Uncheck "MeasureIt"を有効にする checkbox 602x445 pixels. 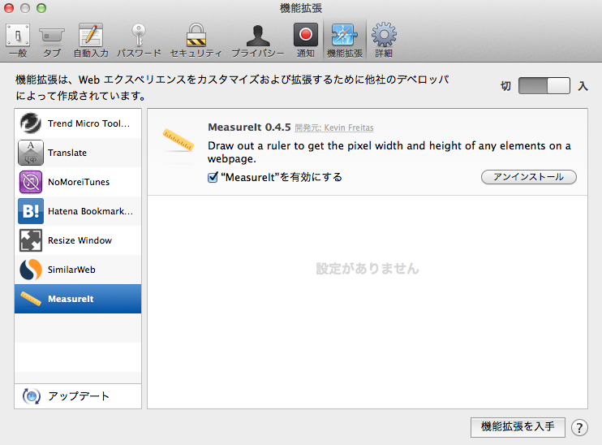[x=213, y=177]
